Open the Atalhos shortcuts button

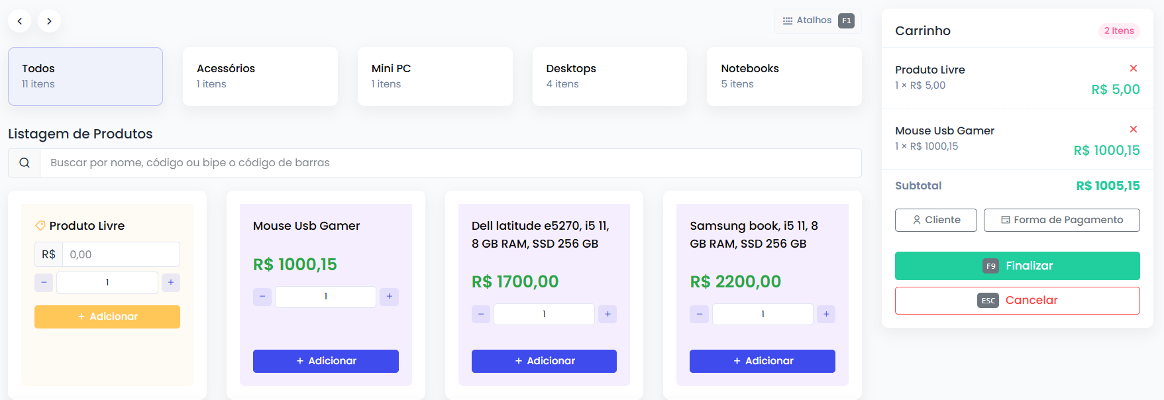818,21
